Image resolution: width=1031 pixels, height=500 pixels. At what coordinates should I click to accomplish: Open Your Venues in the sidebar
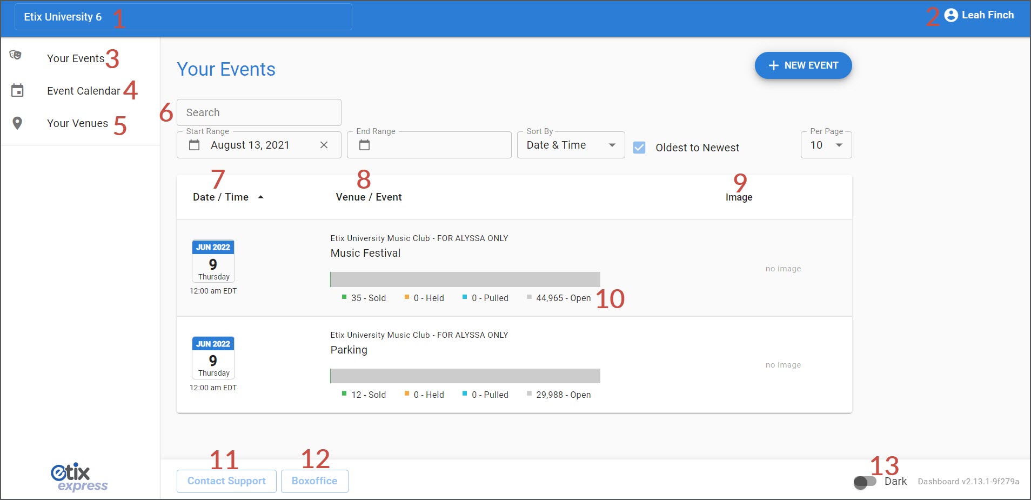pos(77,123)
